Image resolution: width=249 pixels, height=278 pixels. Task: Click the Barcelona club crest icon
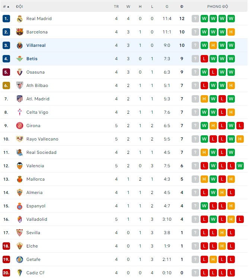(20, 32)
